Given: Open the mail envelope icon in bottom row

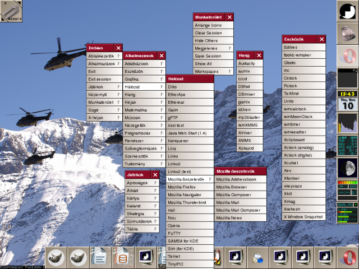Looking at the screenshot, I should pos(258,258).
